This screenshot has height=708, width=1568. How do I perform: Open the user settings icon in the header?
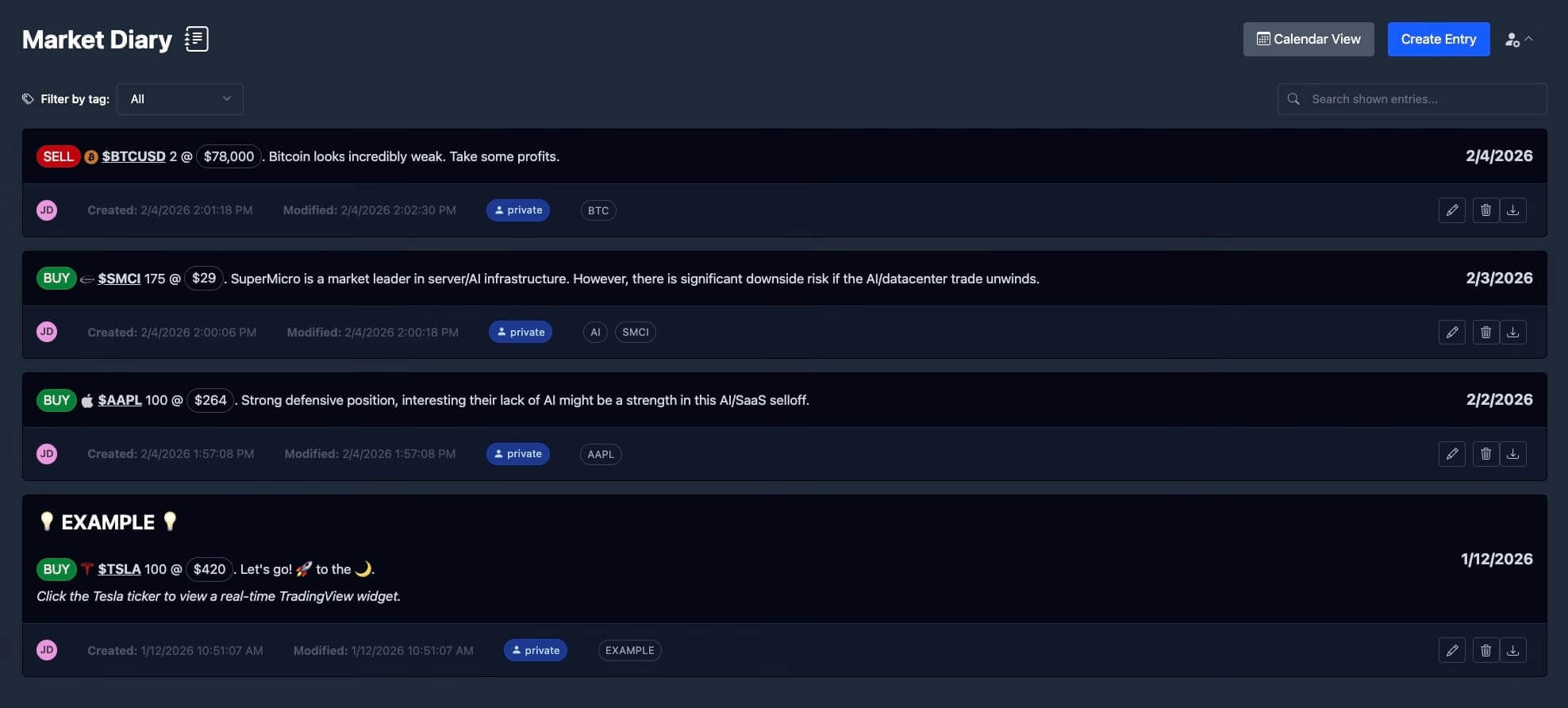(x=1512, y=39)
